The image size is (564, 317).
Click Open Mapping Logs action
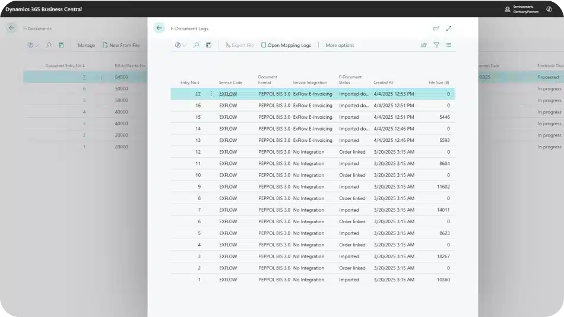click(286, 45)
